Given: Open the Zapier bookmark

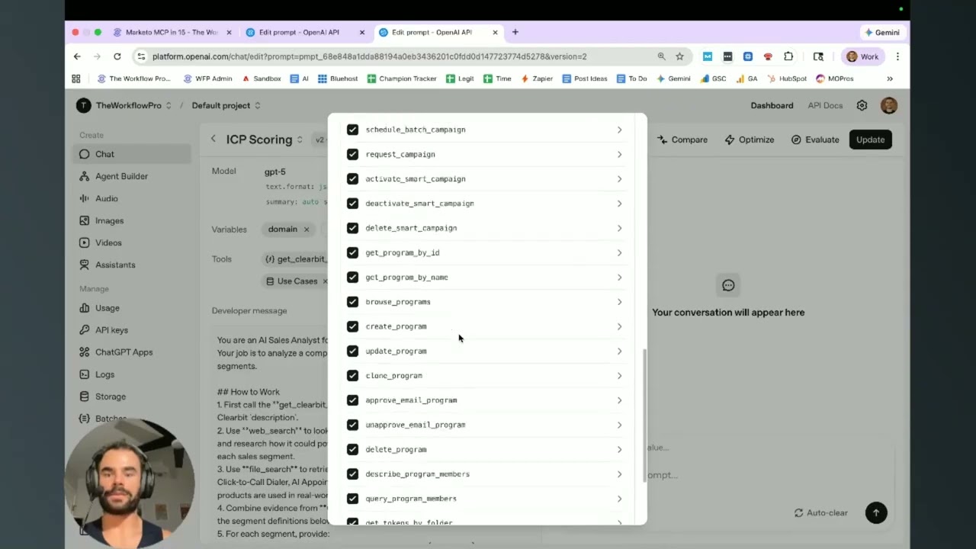Looking at the screenshot, I should (536, 79).
